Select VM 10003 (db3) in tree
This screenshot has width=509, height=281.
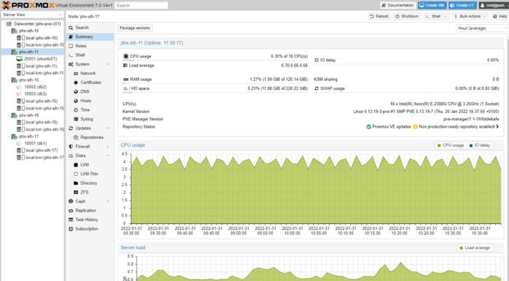(x=35, y=94)
